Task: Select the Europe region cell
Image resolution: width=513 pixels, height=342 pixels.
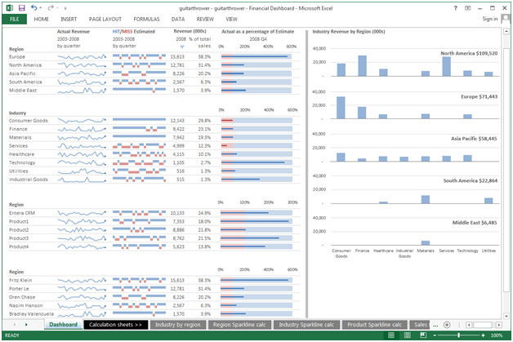Action: 17,56
